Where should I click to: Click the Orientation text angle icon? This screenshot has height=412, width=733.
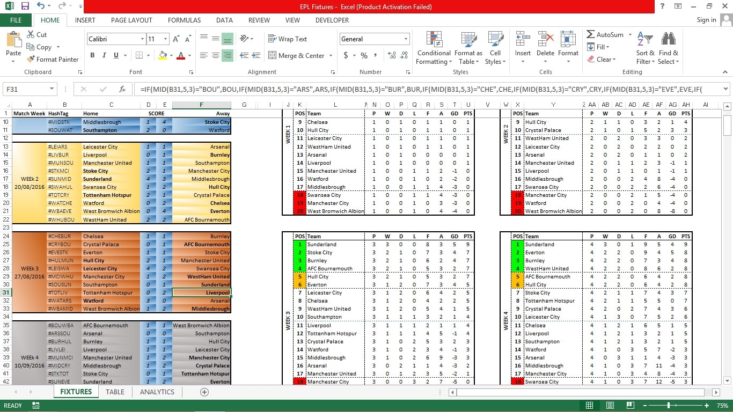tap(244, 39)
